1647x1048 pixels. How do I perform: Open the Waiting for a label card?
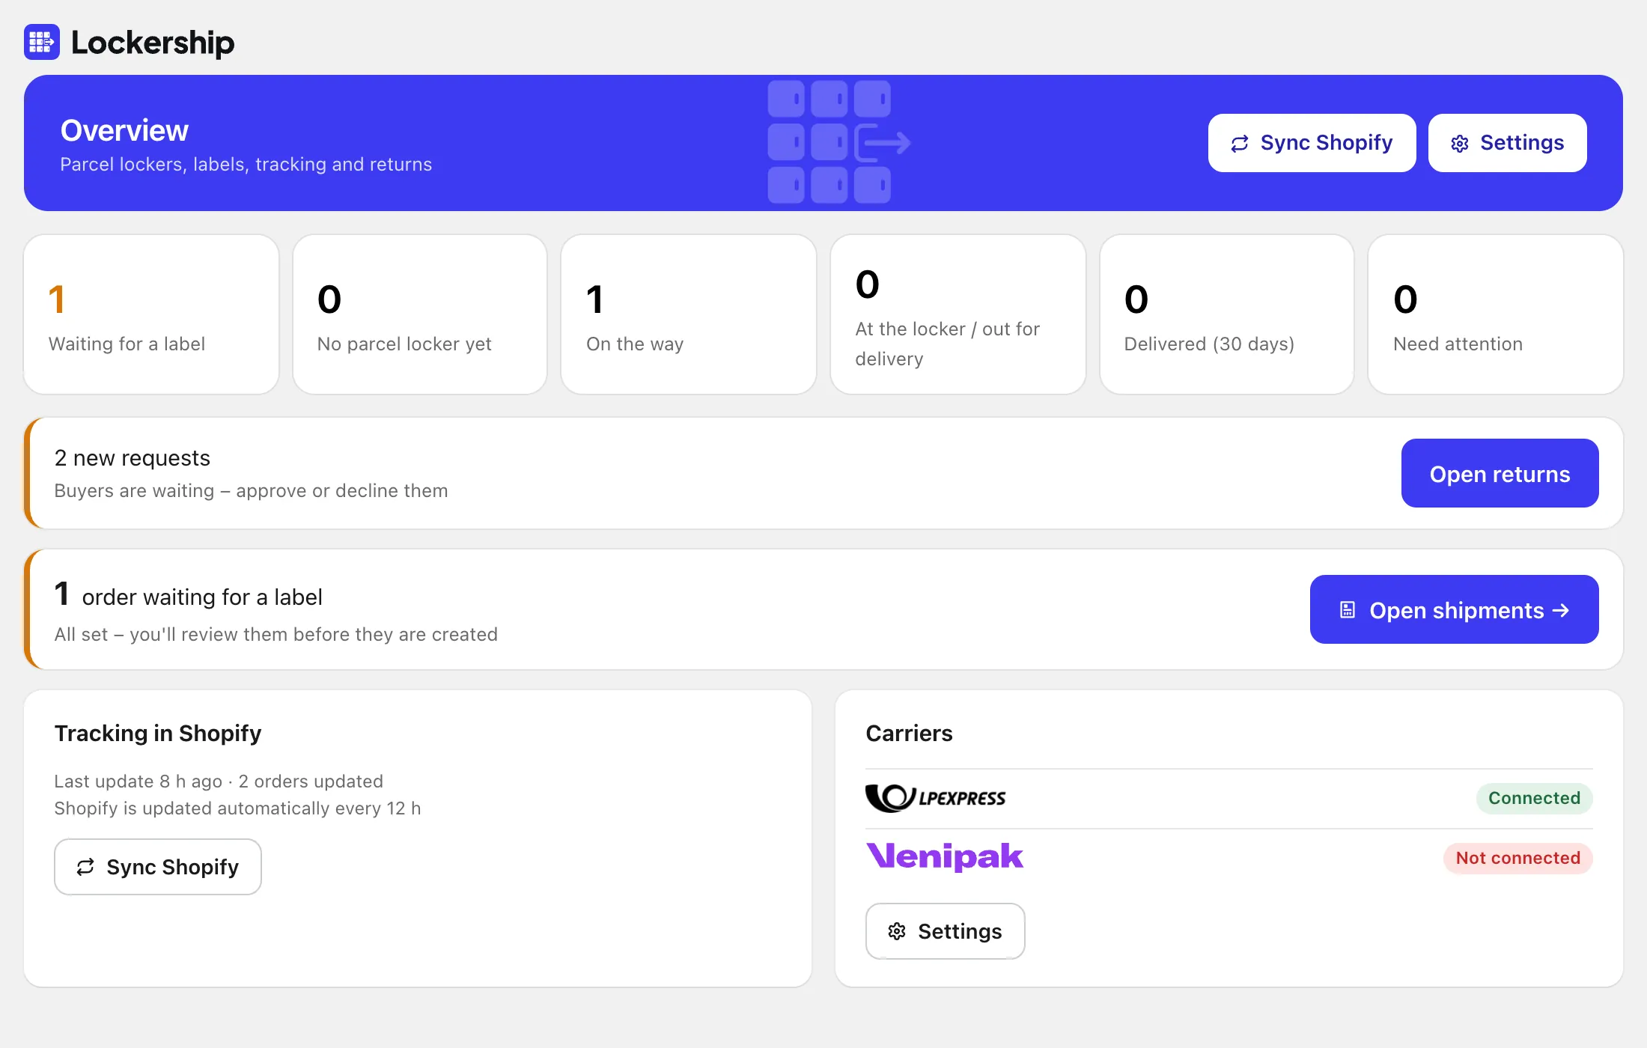[151, 314]
